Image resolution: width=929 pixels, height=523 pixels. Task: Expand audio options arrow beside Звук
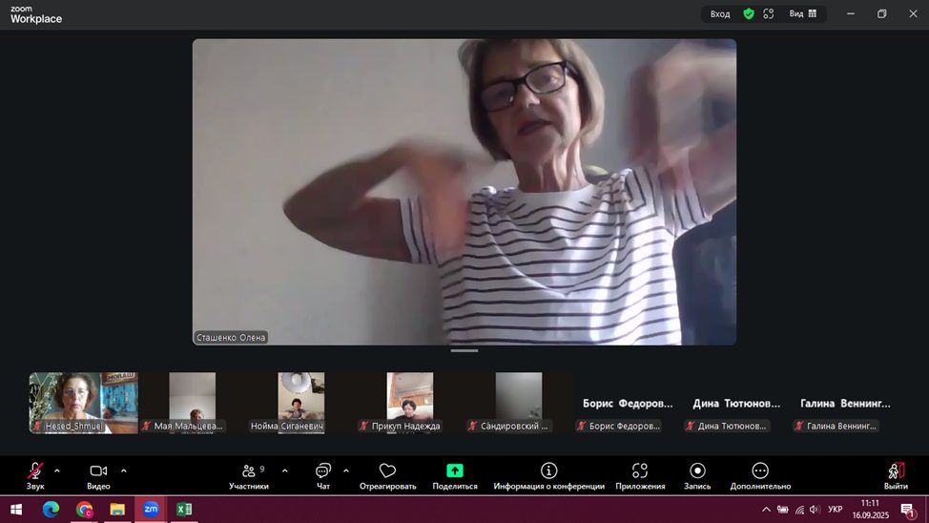[57, 471]
